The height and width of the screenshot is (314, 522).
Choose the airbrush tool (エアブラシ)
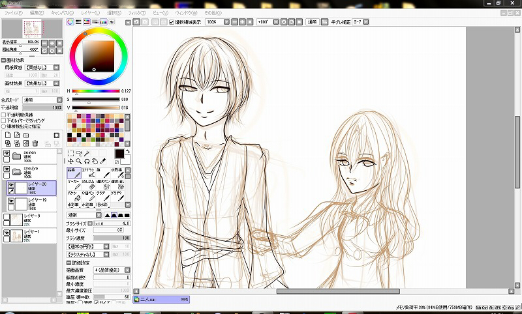click(89, 173)
